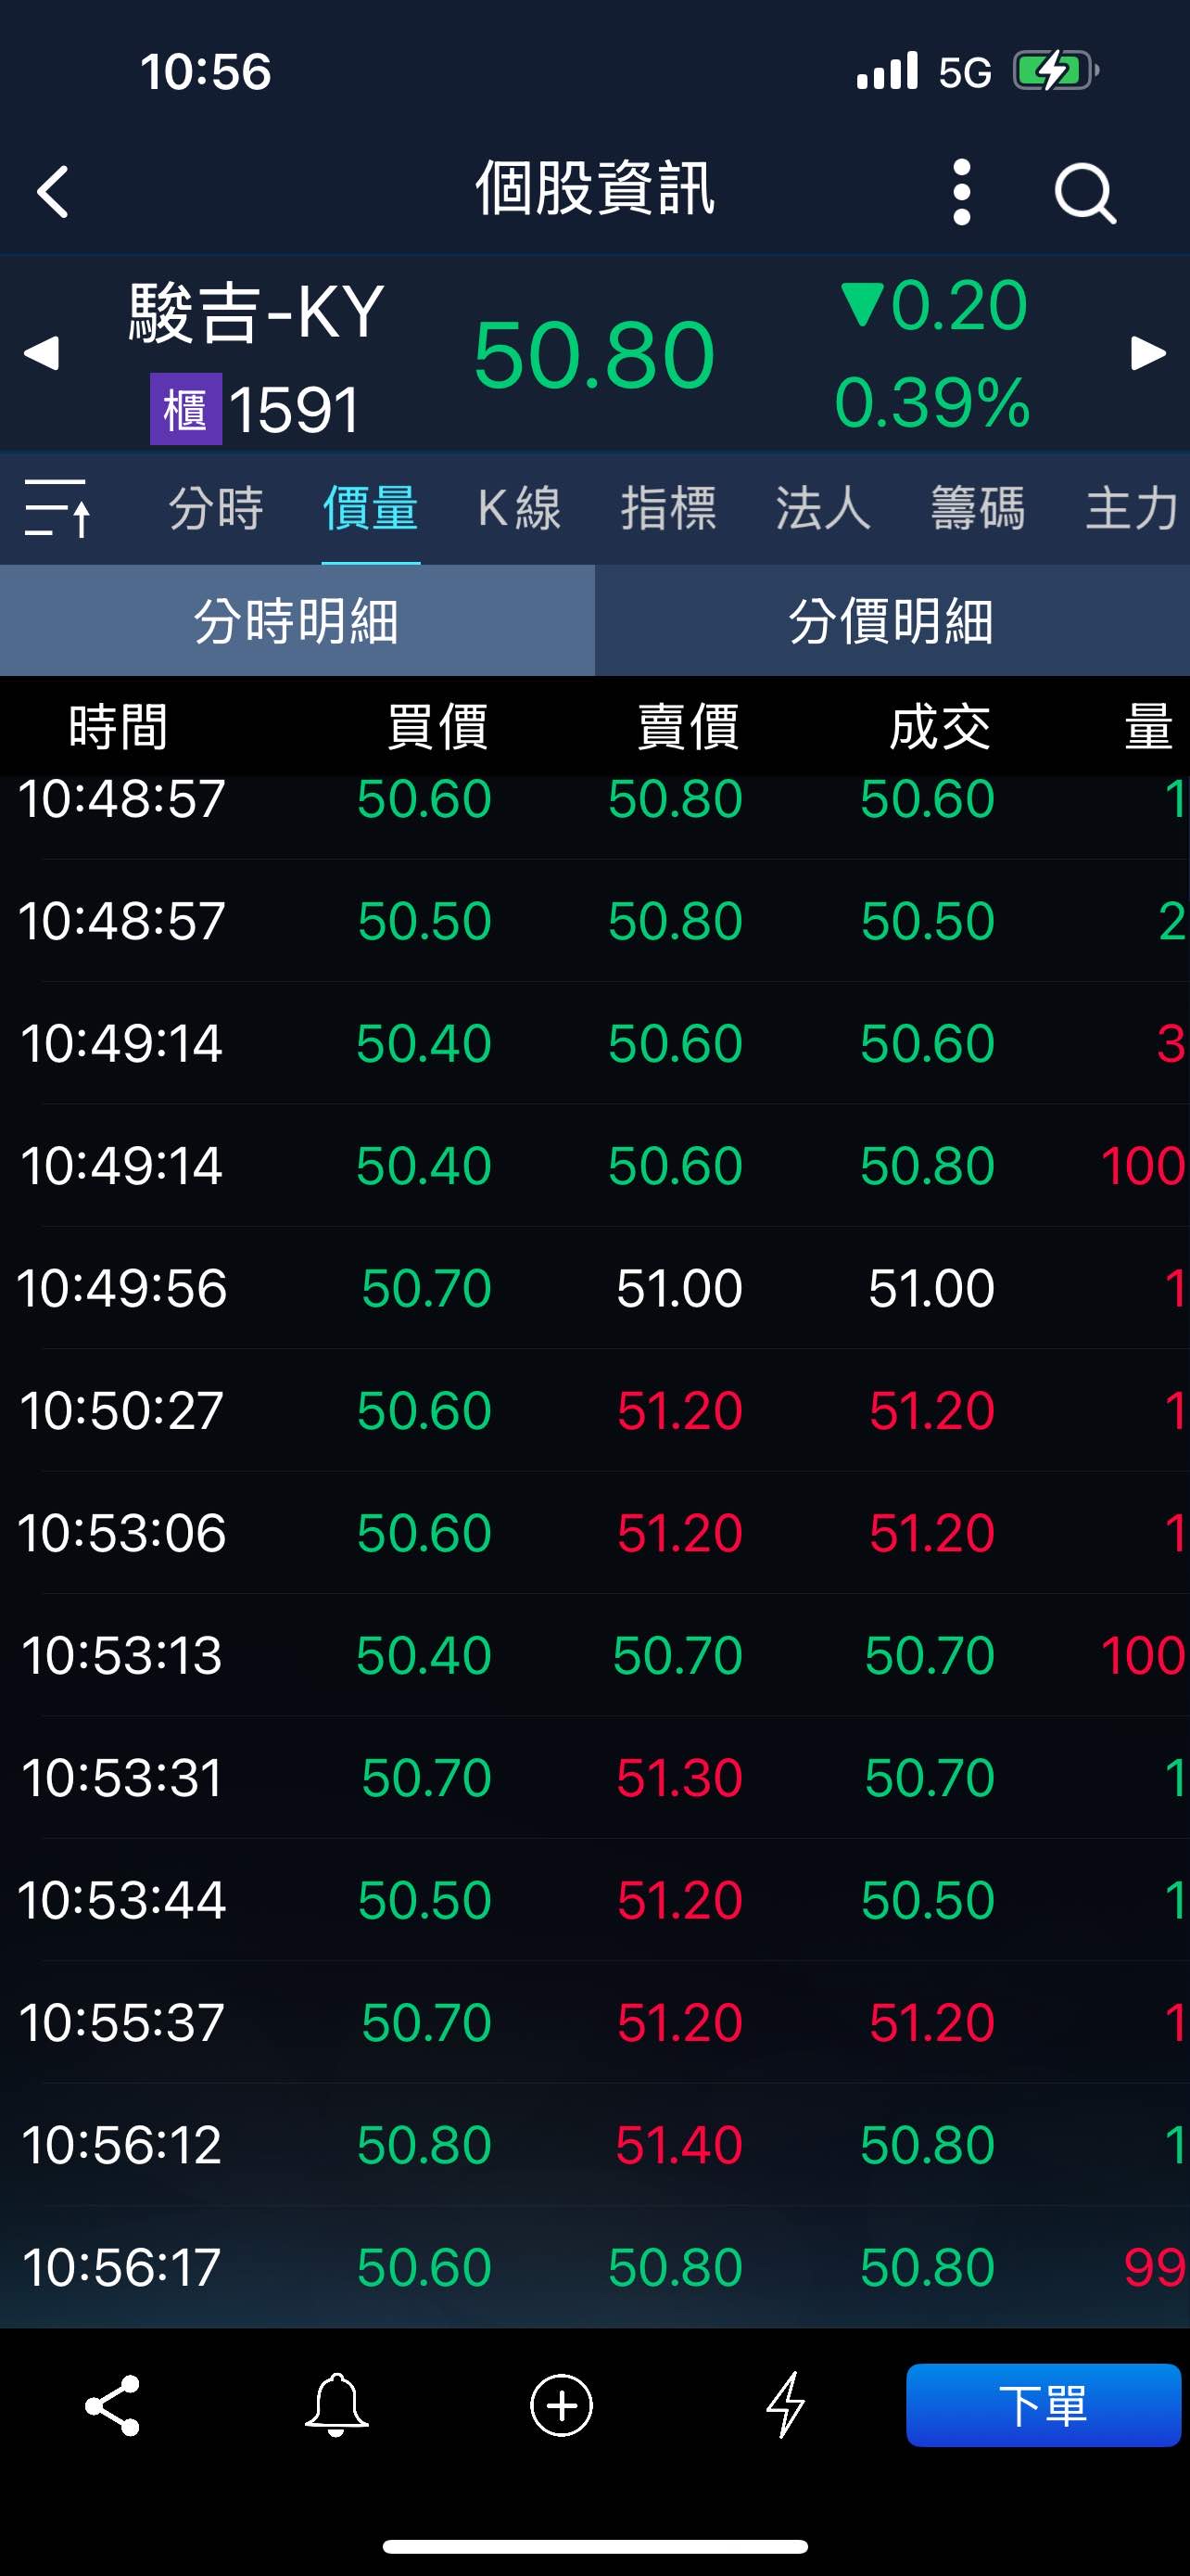Open quick order lightning icon
1190x2576 pixels.
click(786, 2405)
